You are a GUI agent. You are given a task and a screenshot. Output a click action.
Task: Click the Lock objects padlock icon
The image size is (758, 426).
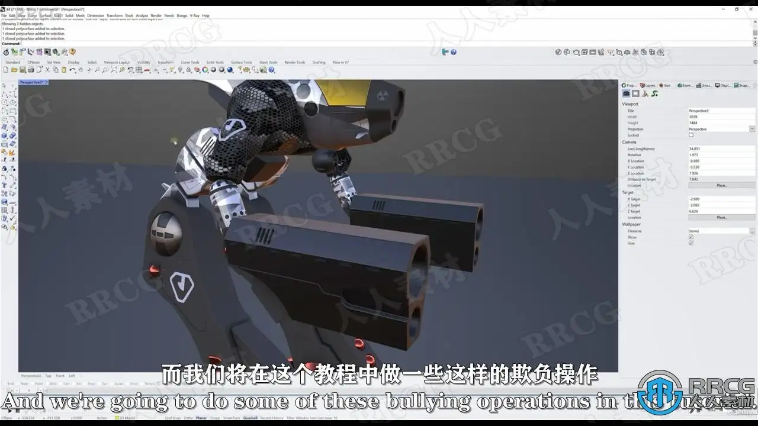pos(188,70)
